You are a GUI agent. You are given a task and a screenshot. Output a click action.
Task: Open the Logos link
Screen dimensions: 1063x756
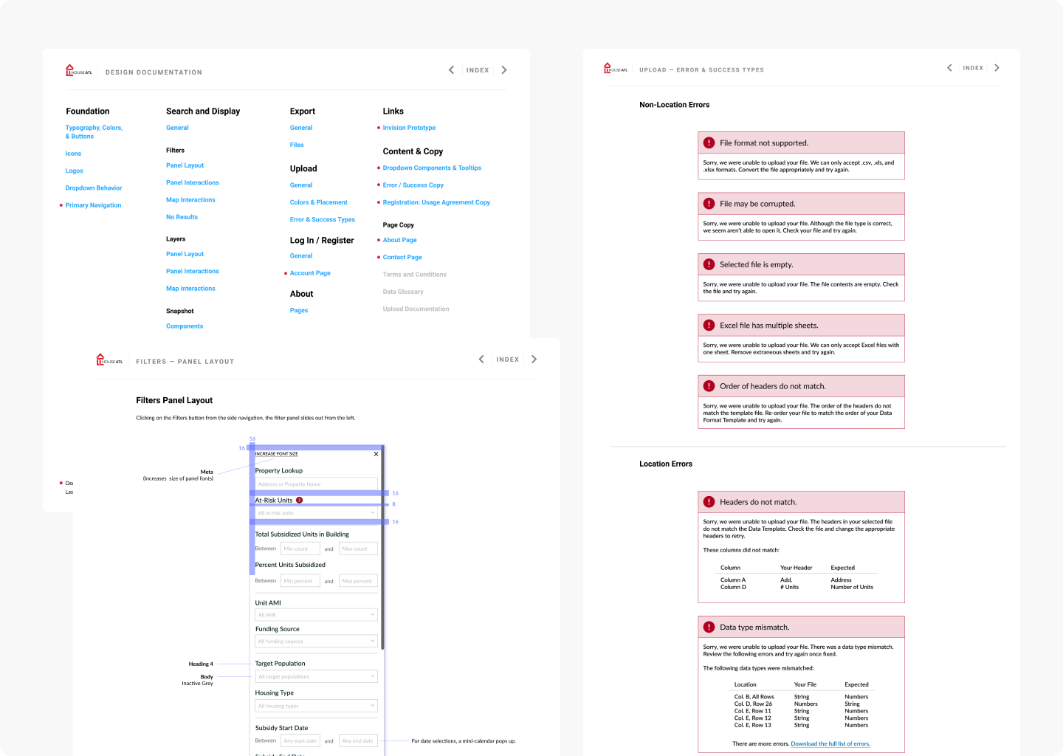[74, 171]
